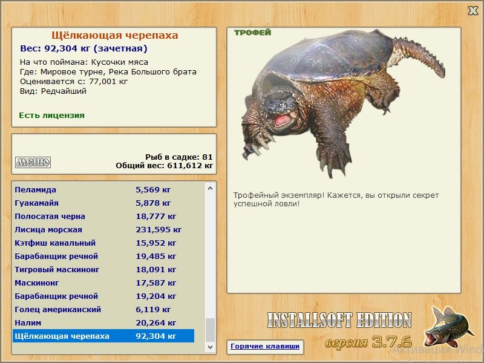Select Пеламида in the fish list
Image resolution: width=484 pixels, height=363 pixels.
tap(103, 190)
